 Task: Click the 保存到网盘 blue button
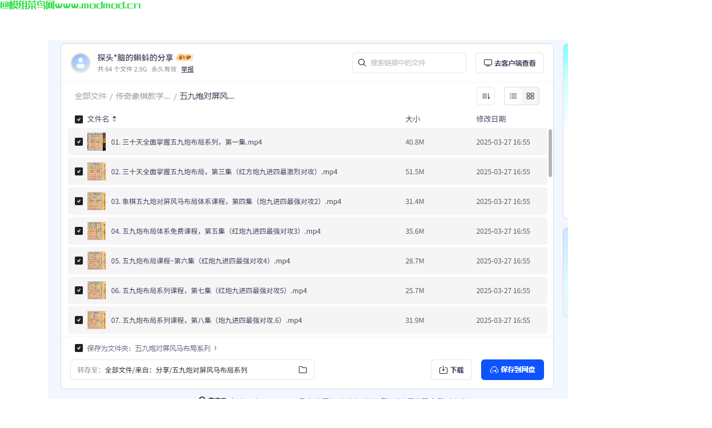(512, 370)
